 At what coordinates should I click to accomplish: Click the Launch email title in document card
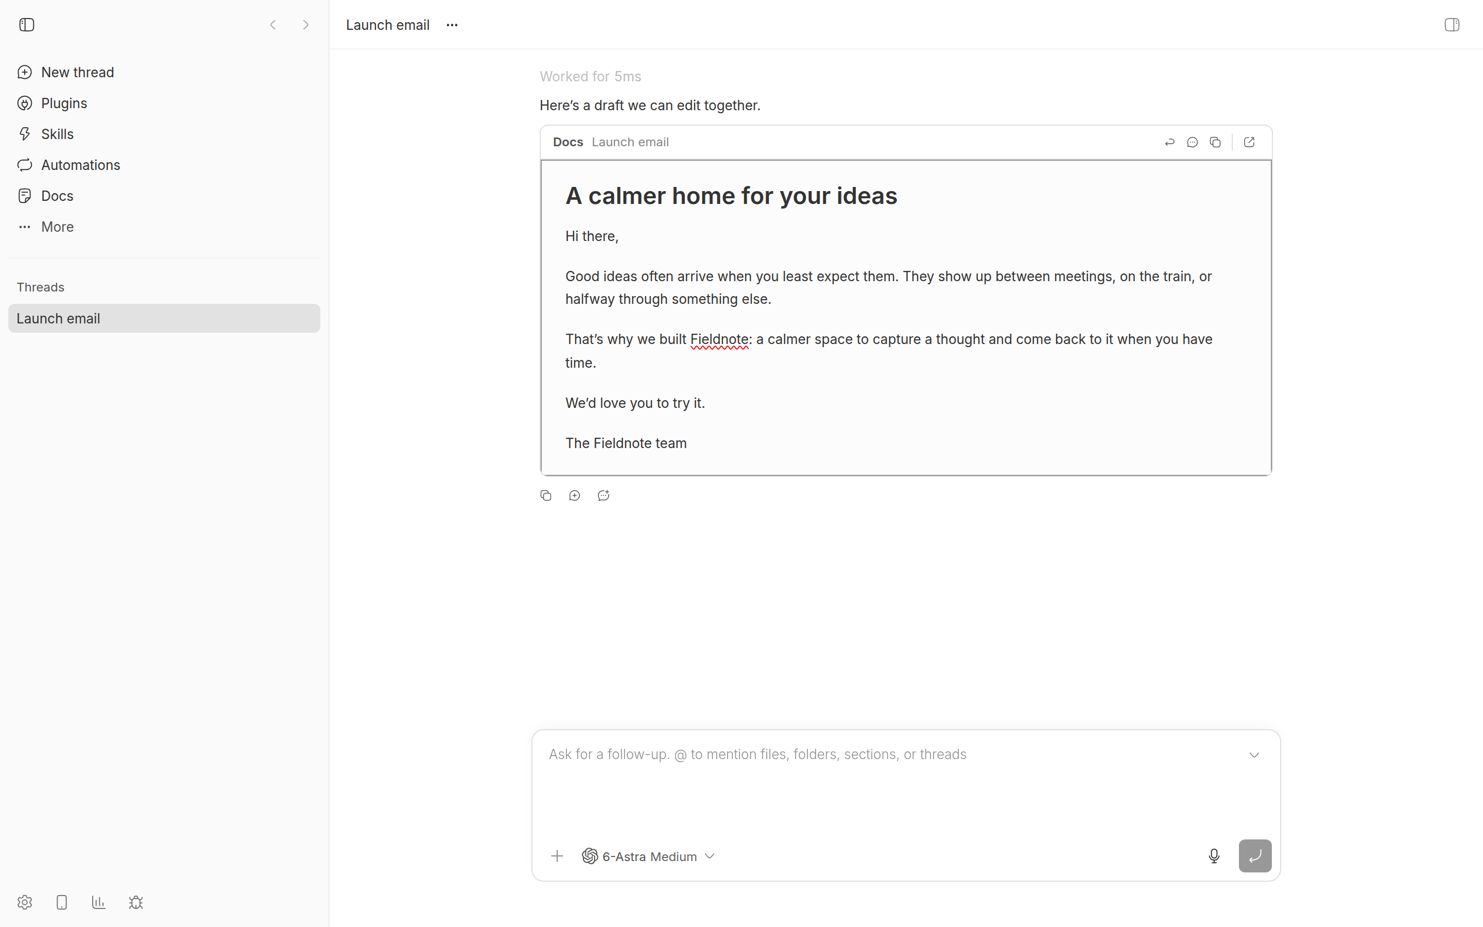click(x=630, y=142)
